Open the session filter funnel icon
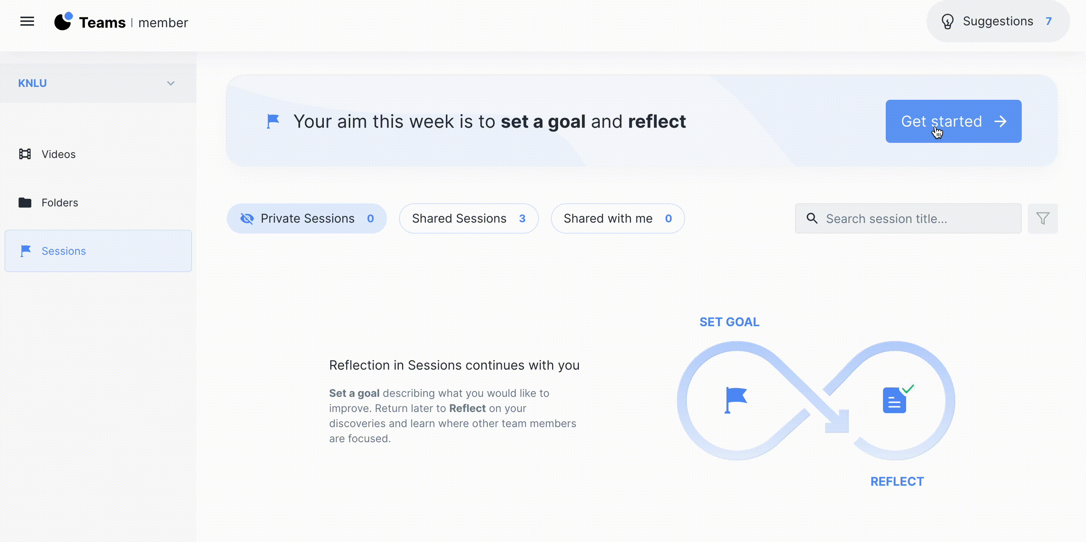1086x542 pixels. 1042,218
